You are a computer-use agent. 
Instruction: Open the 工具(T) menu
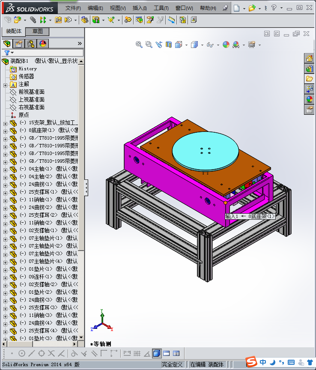(161, 8)
